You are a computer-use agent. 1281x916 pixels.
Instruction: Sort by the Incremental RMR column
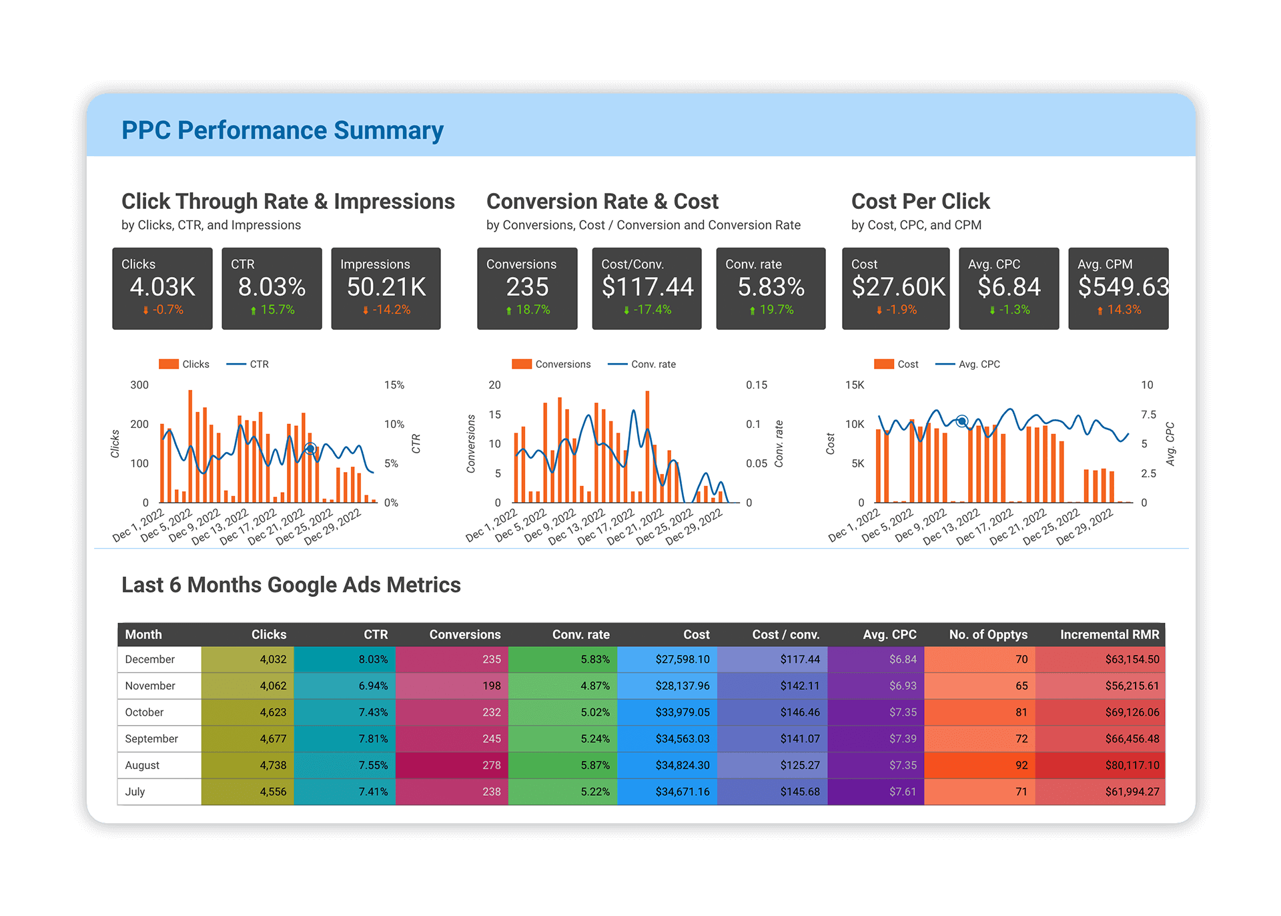tap(1110, 635)
